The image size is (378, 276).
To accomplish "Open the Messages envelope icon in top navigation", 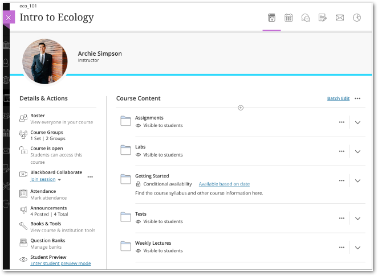I will [340, 18].
